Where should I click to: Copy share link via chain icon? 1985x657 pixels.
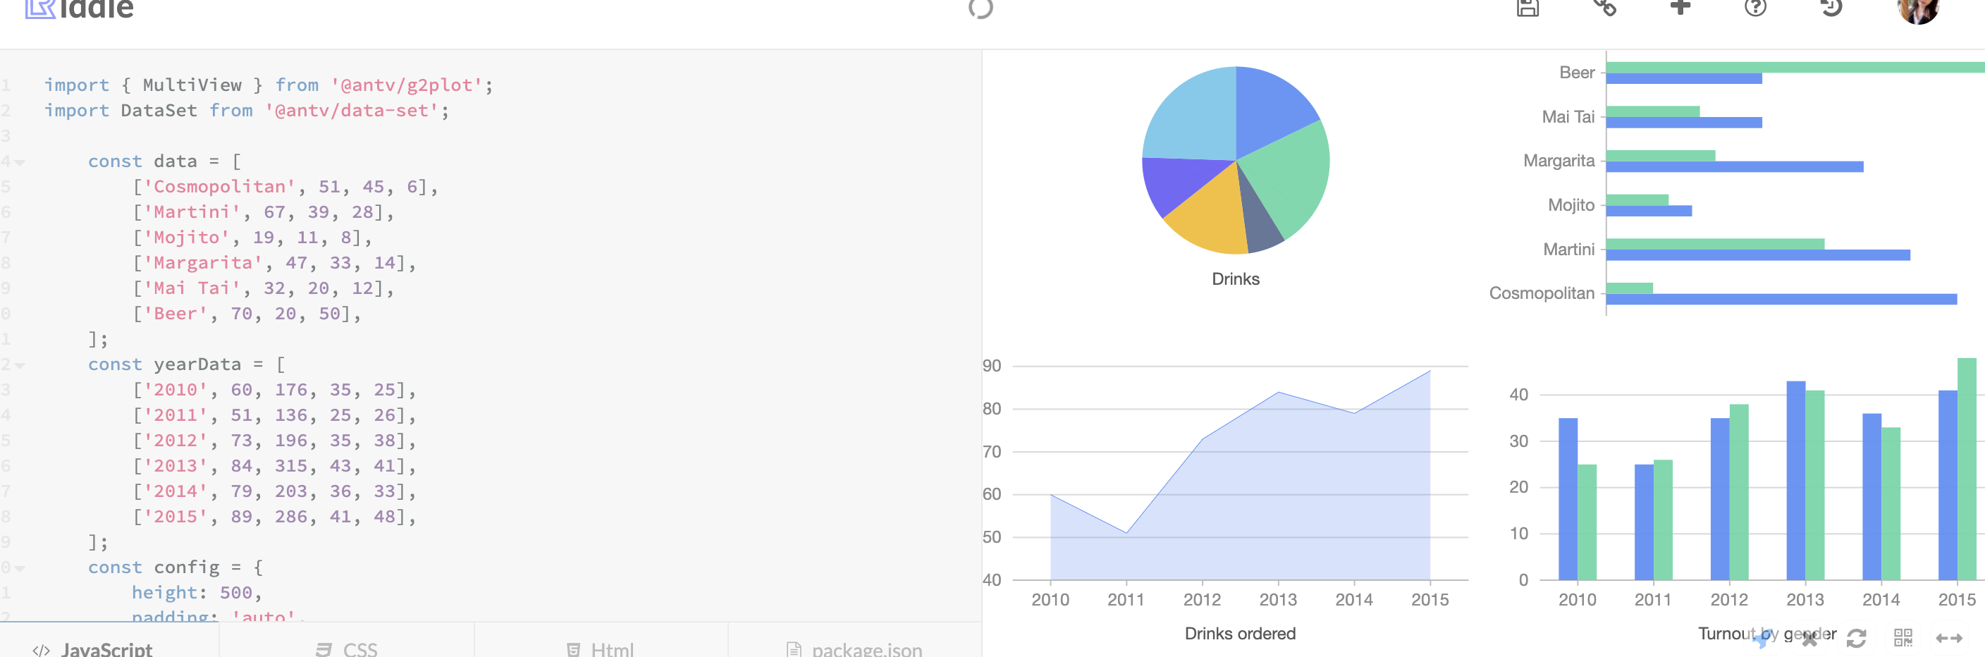[1604, 7]
